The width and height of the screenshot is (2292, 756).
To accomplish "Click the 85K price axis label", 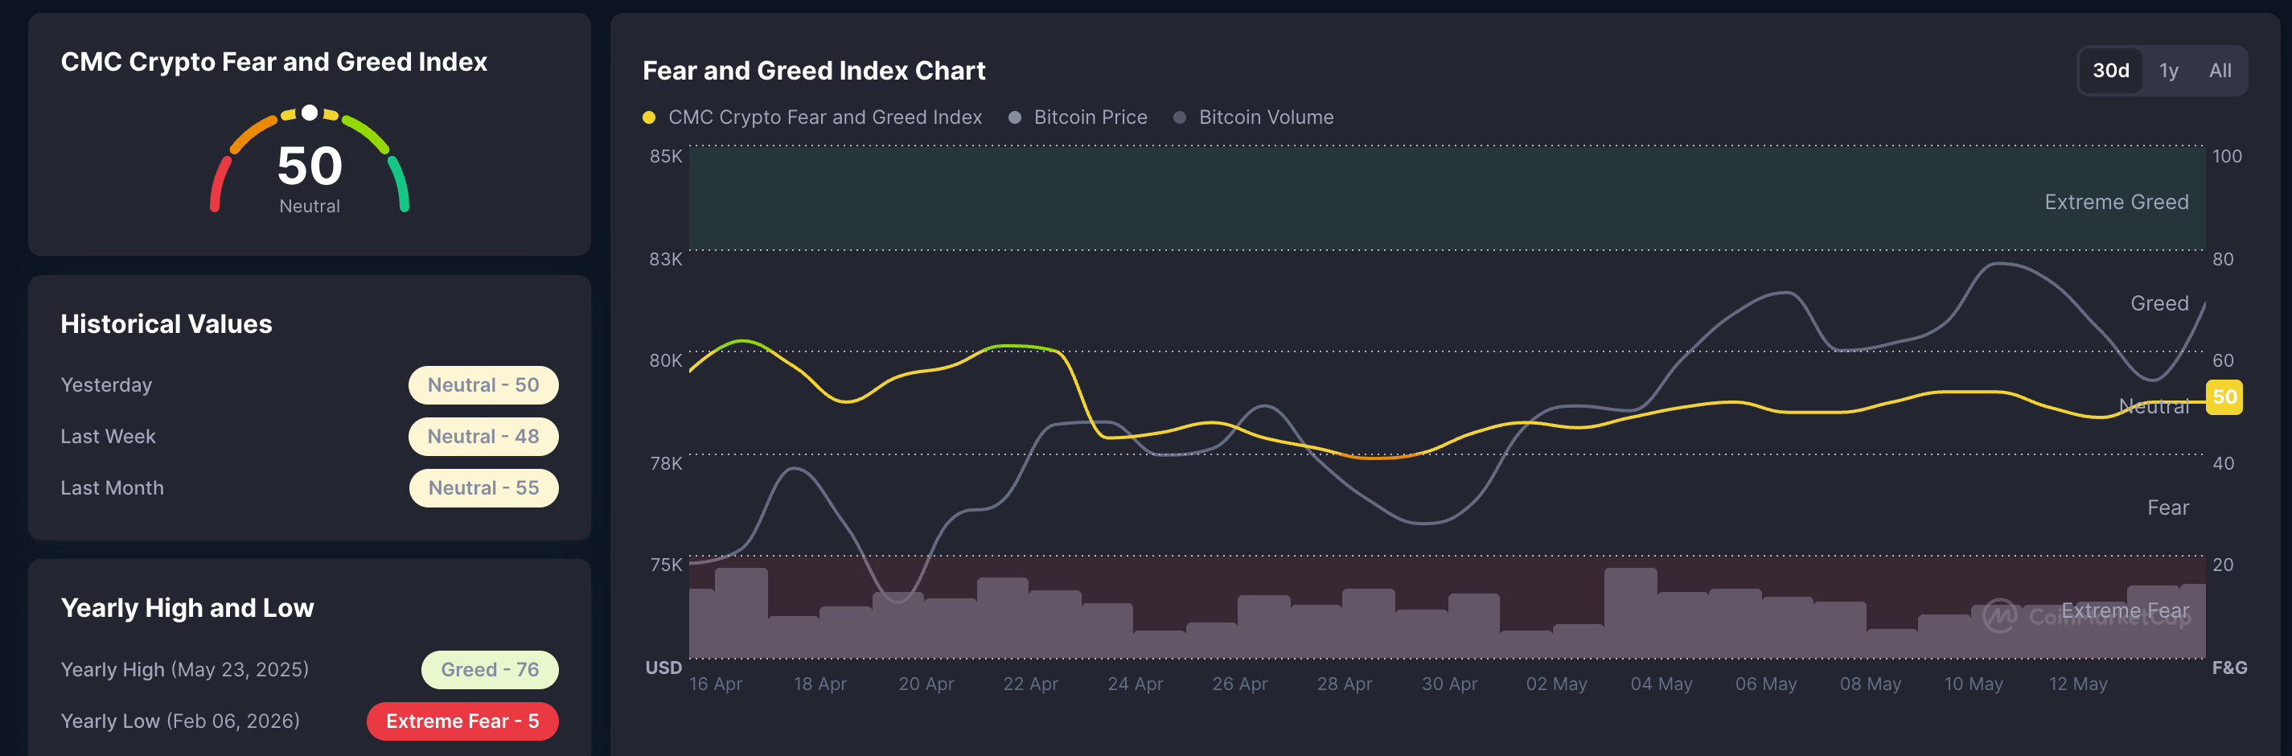I will pos(666,157).
